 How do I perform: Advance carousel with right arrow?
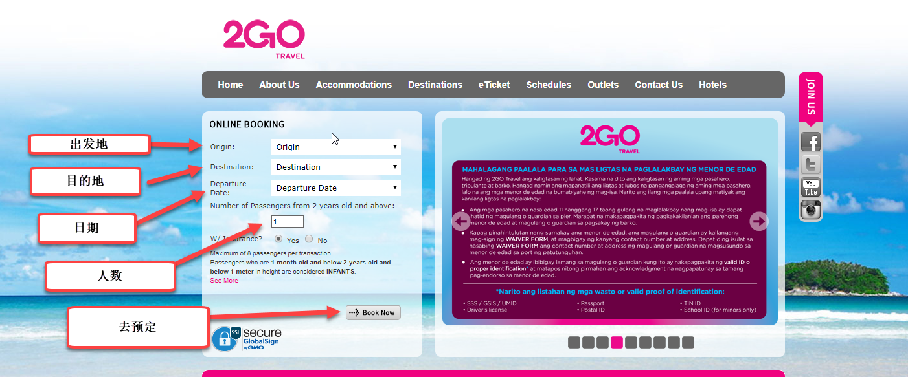click(758, 222)
